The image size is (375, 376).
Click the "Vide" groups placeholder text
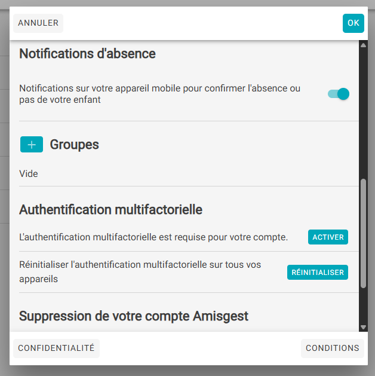(29, 174)
